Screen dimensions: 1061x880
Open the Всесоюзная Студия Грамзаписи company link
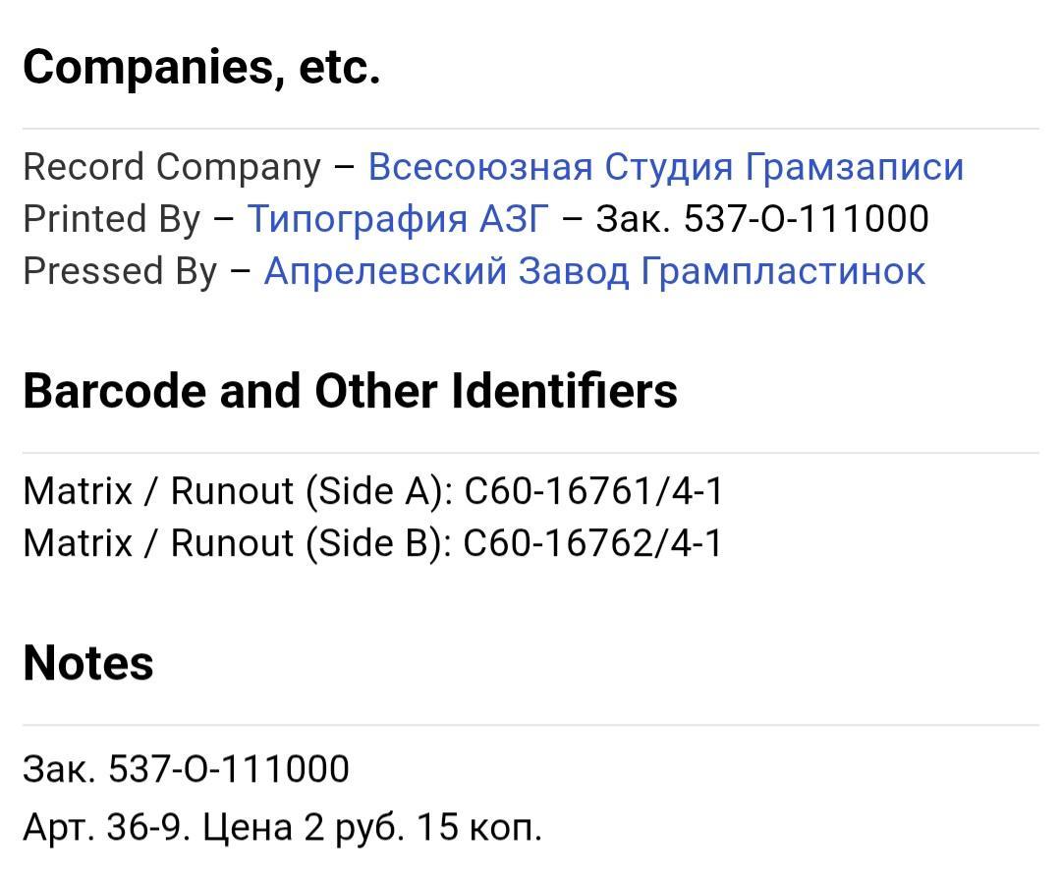coord(665,167)
